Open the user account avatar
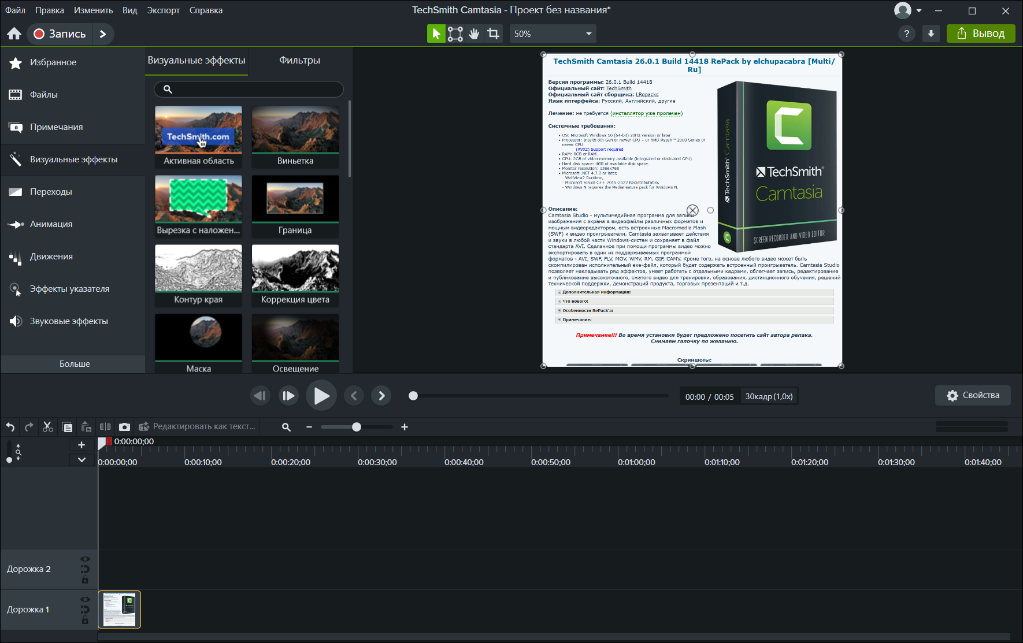The height and width of the screenshot is (643, 1023). pyautogui.click(x=902, y=10)
